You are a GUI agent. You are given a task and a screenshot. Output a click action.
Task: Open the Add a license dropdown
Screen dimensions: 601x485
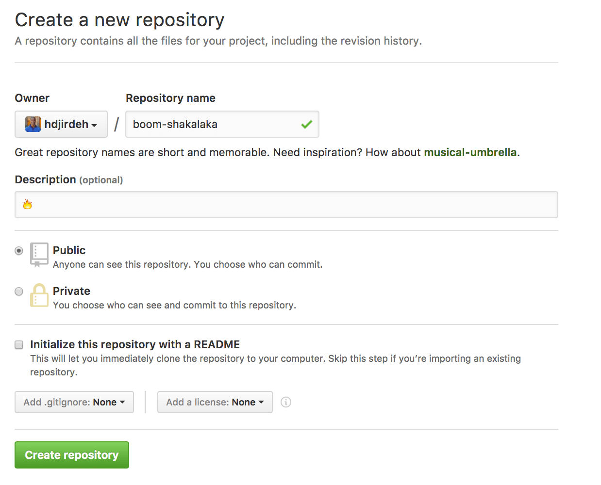click(x=215, y=402)
